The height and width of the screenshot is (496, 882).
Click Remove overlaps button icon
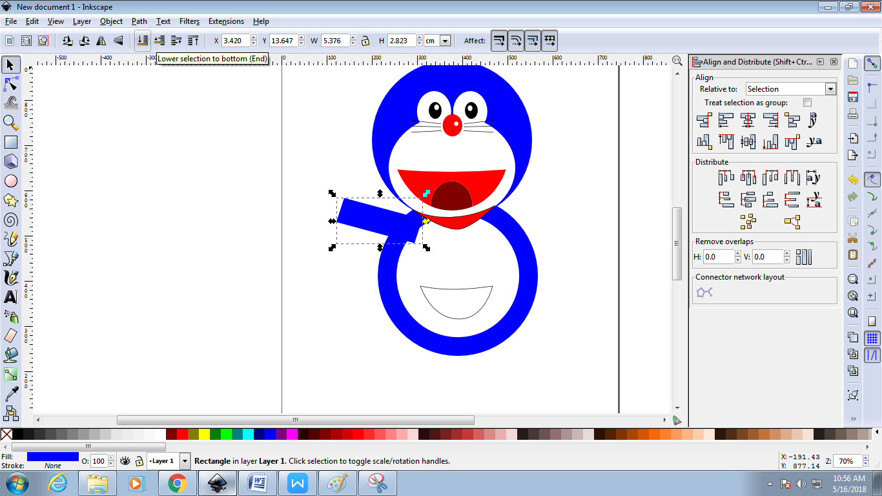click(803, 257)
